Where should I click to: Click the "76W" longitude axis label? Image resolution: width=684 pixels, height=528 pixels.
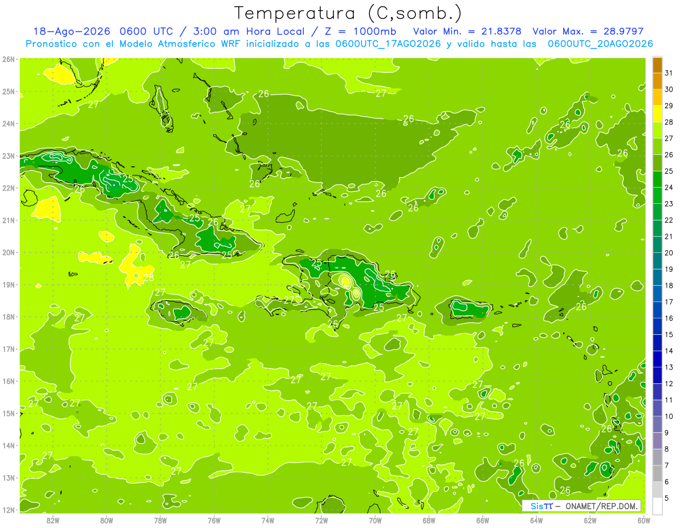pos(214,519)
